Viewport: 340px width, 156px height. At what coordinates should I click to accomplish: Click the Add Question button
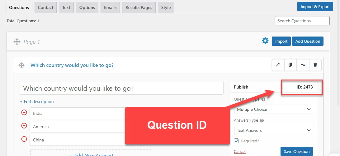coord(308,41)
